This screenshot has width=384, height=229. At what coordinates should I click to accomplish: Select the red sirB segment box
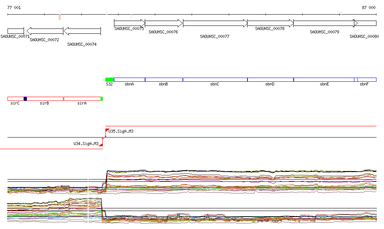tap(45, 99)
